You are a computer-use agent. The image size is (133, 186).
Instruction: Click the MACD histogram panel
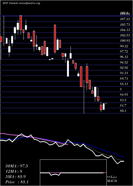click(x=73, y=173)
